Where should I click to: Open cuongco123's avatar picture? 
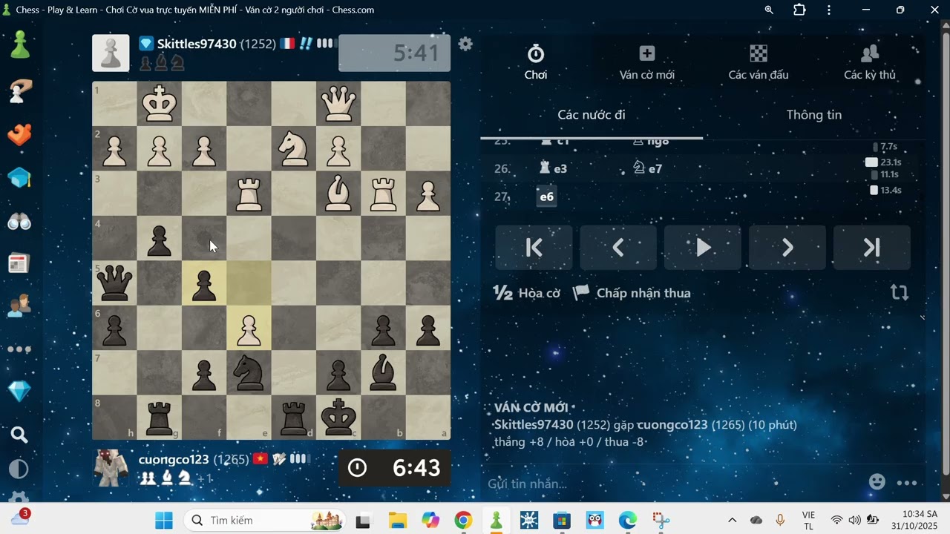(x=111, y=468)
